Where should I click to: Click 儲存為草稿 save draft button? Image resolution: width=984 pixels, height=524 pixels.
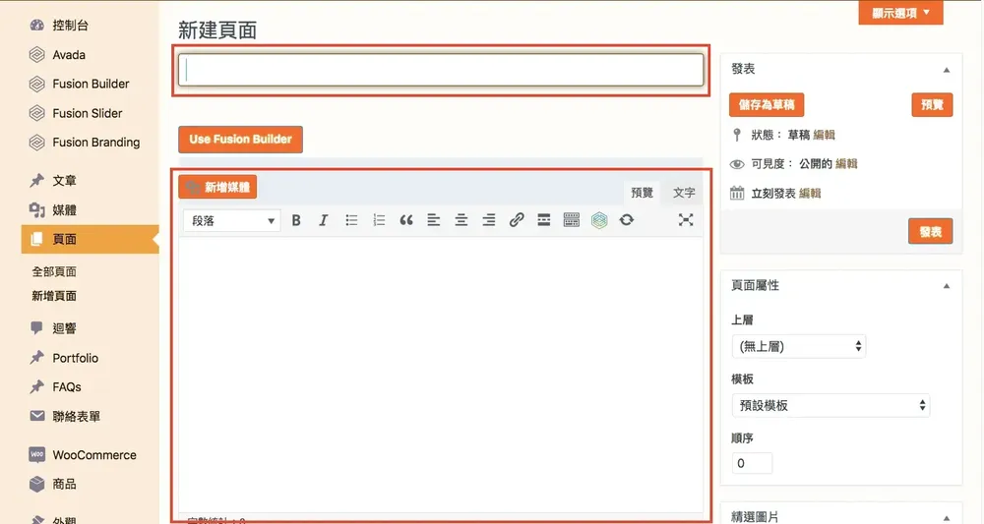point(767,104)
